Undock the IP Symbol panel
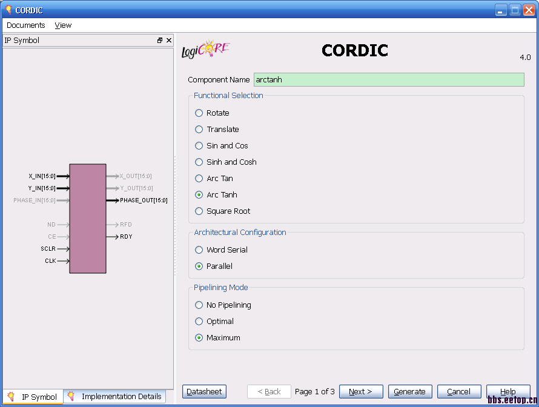The width and height of the screenshot is (539, 407). [x=159, y=40]
